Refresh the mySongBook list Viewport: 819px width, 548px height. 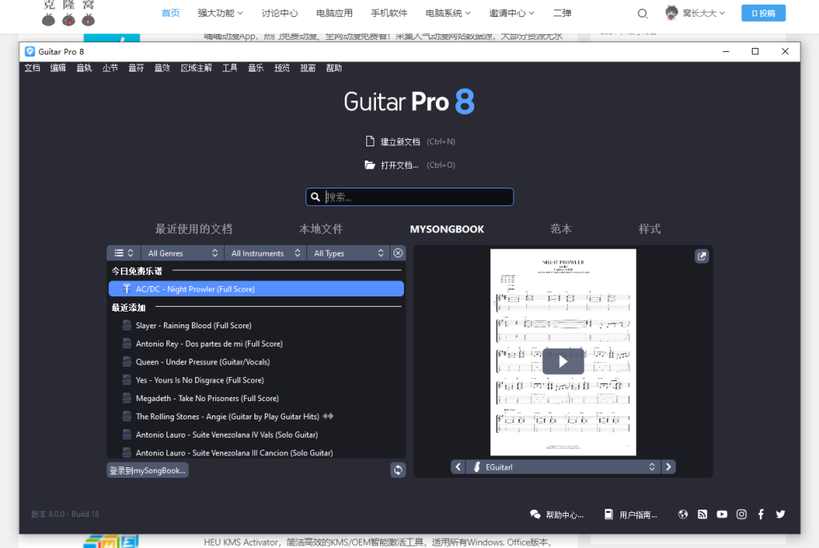(398, 470)
